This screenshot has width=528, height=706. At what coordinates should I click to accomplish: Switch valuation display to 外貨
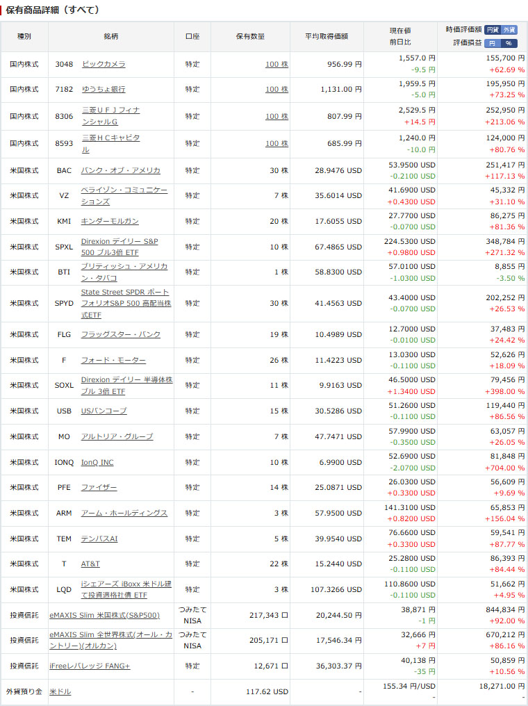[x=509, y=30]
